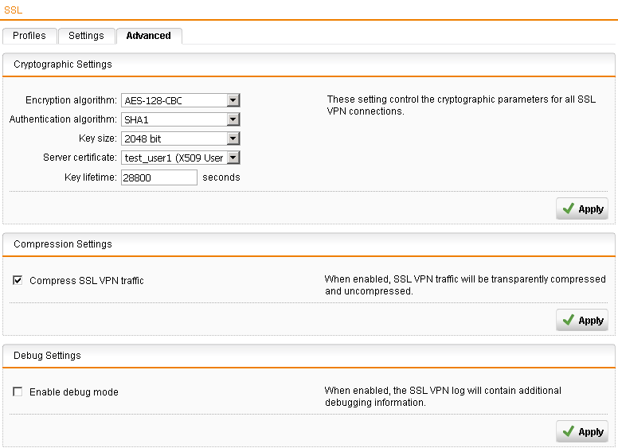Viewport: 618px width, 448px height.
Task: Apply the Debug Settings
Action: click(582, 431)
